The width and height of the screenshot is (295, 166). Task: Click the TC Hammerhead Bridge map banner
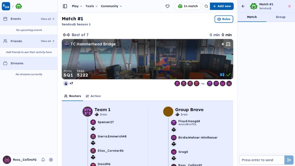pyautogui.click(x=147, y=59)
